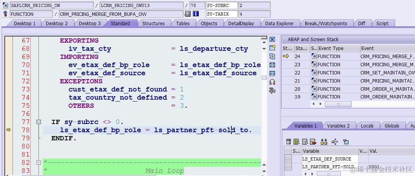This screenshot has width=415, height=176.
Task: Click the deselect-all rows icon
Action: click(305, 142)
